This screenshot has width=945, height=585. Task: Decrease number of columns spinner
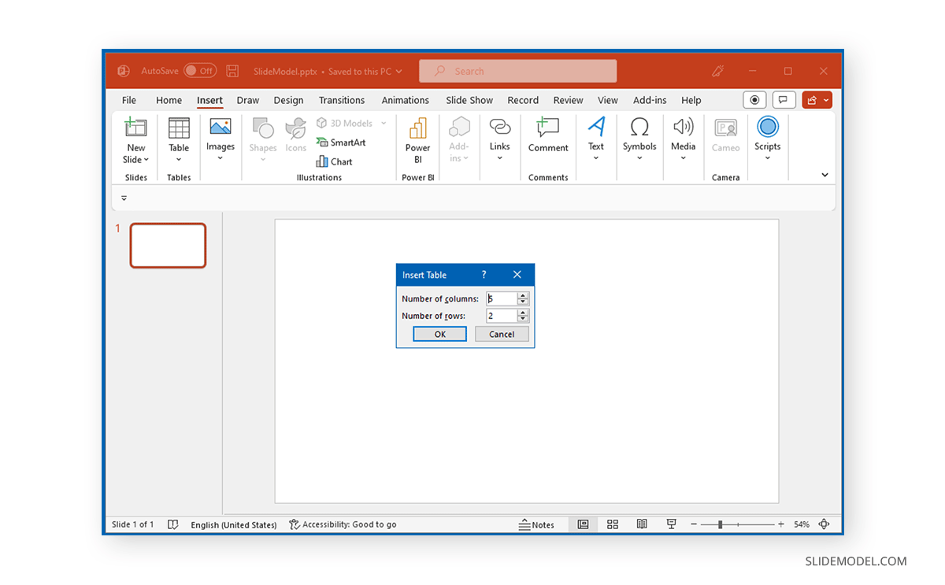point(523,302)
